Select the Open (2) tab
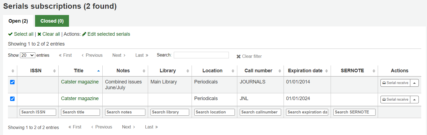Viewport: 427px width, 135px height. tap(18, 21)
